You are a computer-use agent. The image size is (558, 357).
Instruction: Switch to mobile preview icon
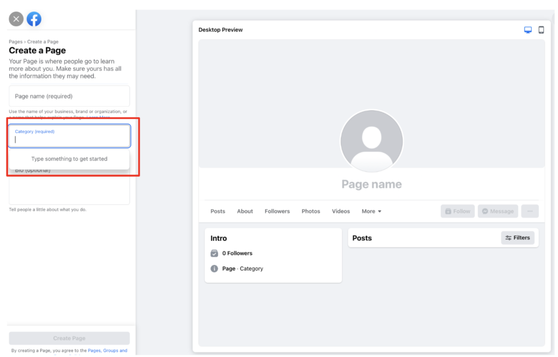(541, 30)
